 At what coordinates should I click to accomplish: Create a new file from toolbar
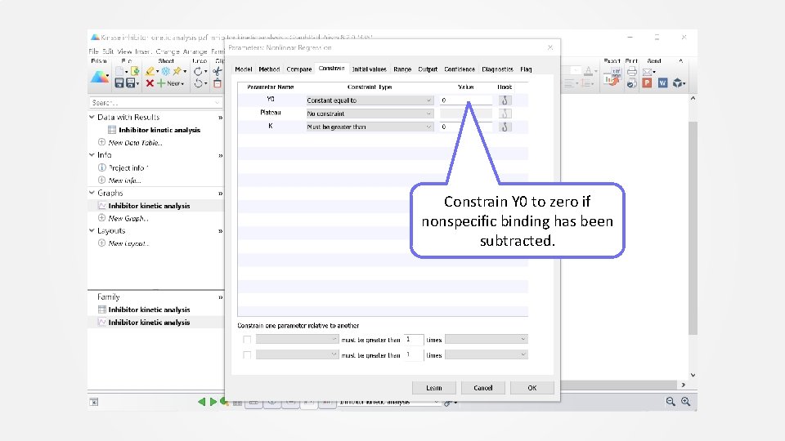pos(119,72)
